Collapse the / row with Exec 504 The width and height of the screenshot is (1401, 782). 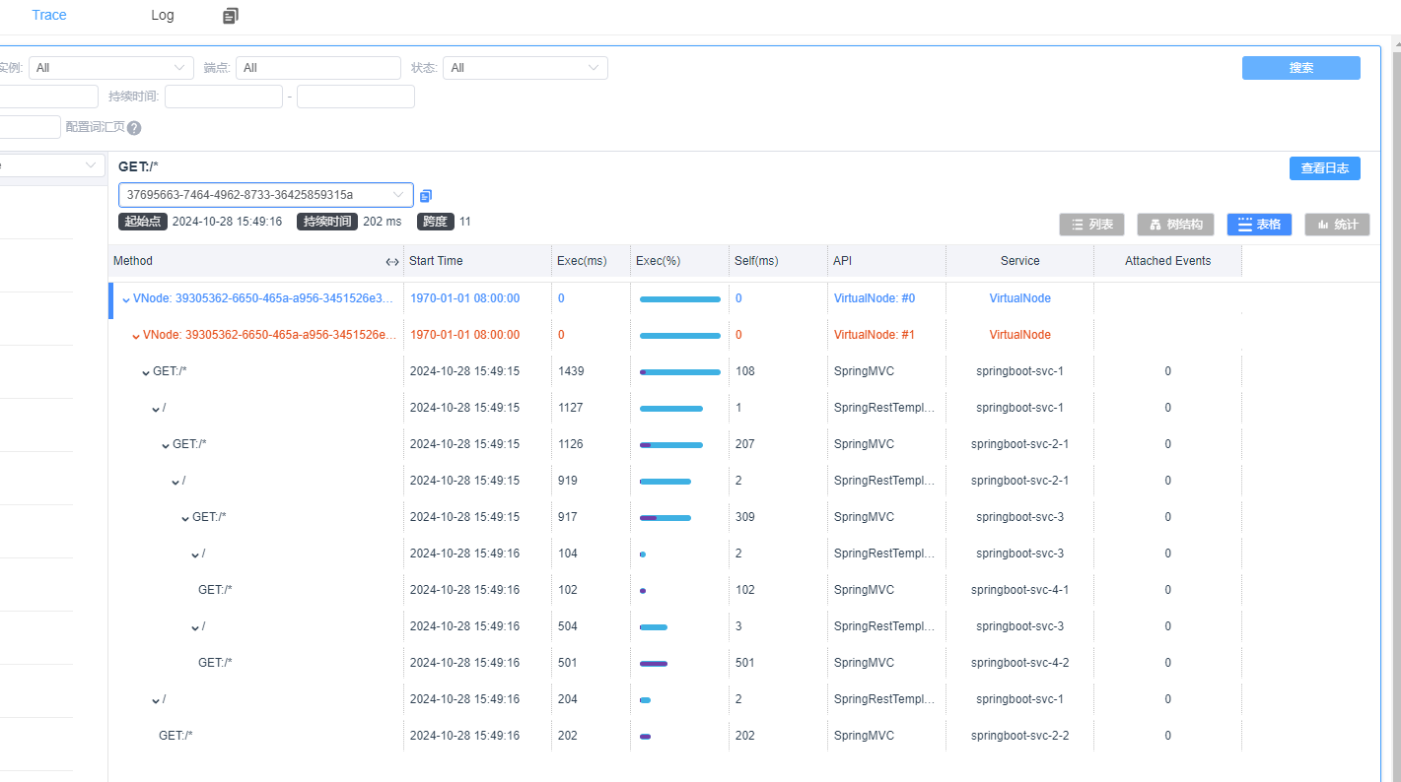pyautogui.click(x=195, y=627)
